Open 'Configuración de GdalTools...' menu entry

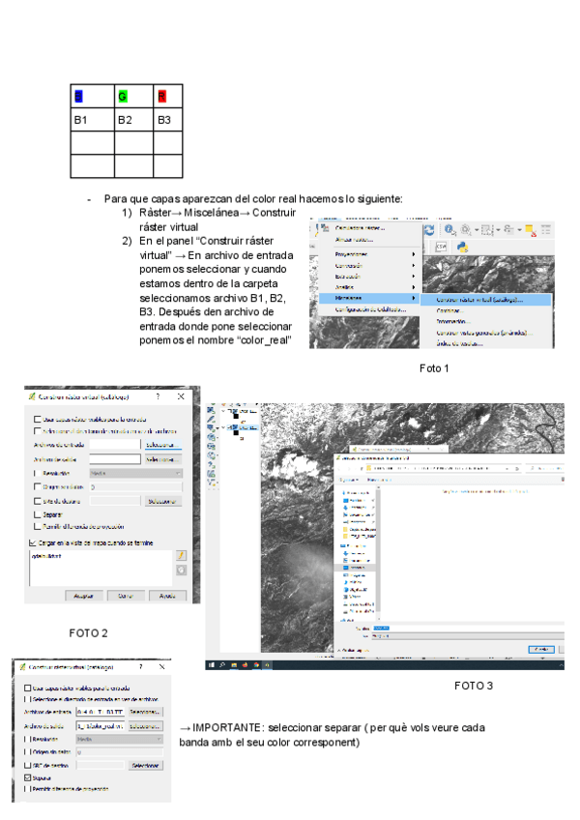(x=370, y=309)
